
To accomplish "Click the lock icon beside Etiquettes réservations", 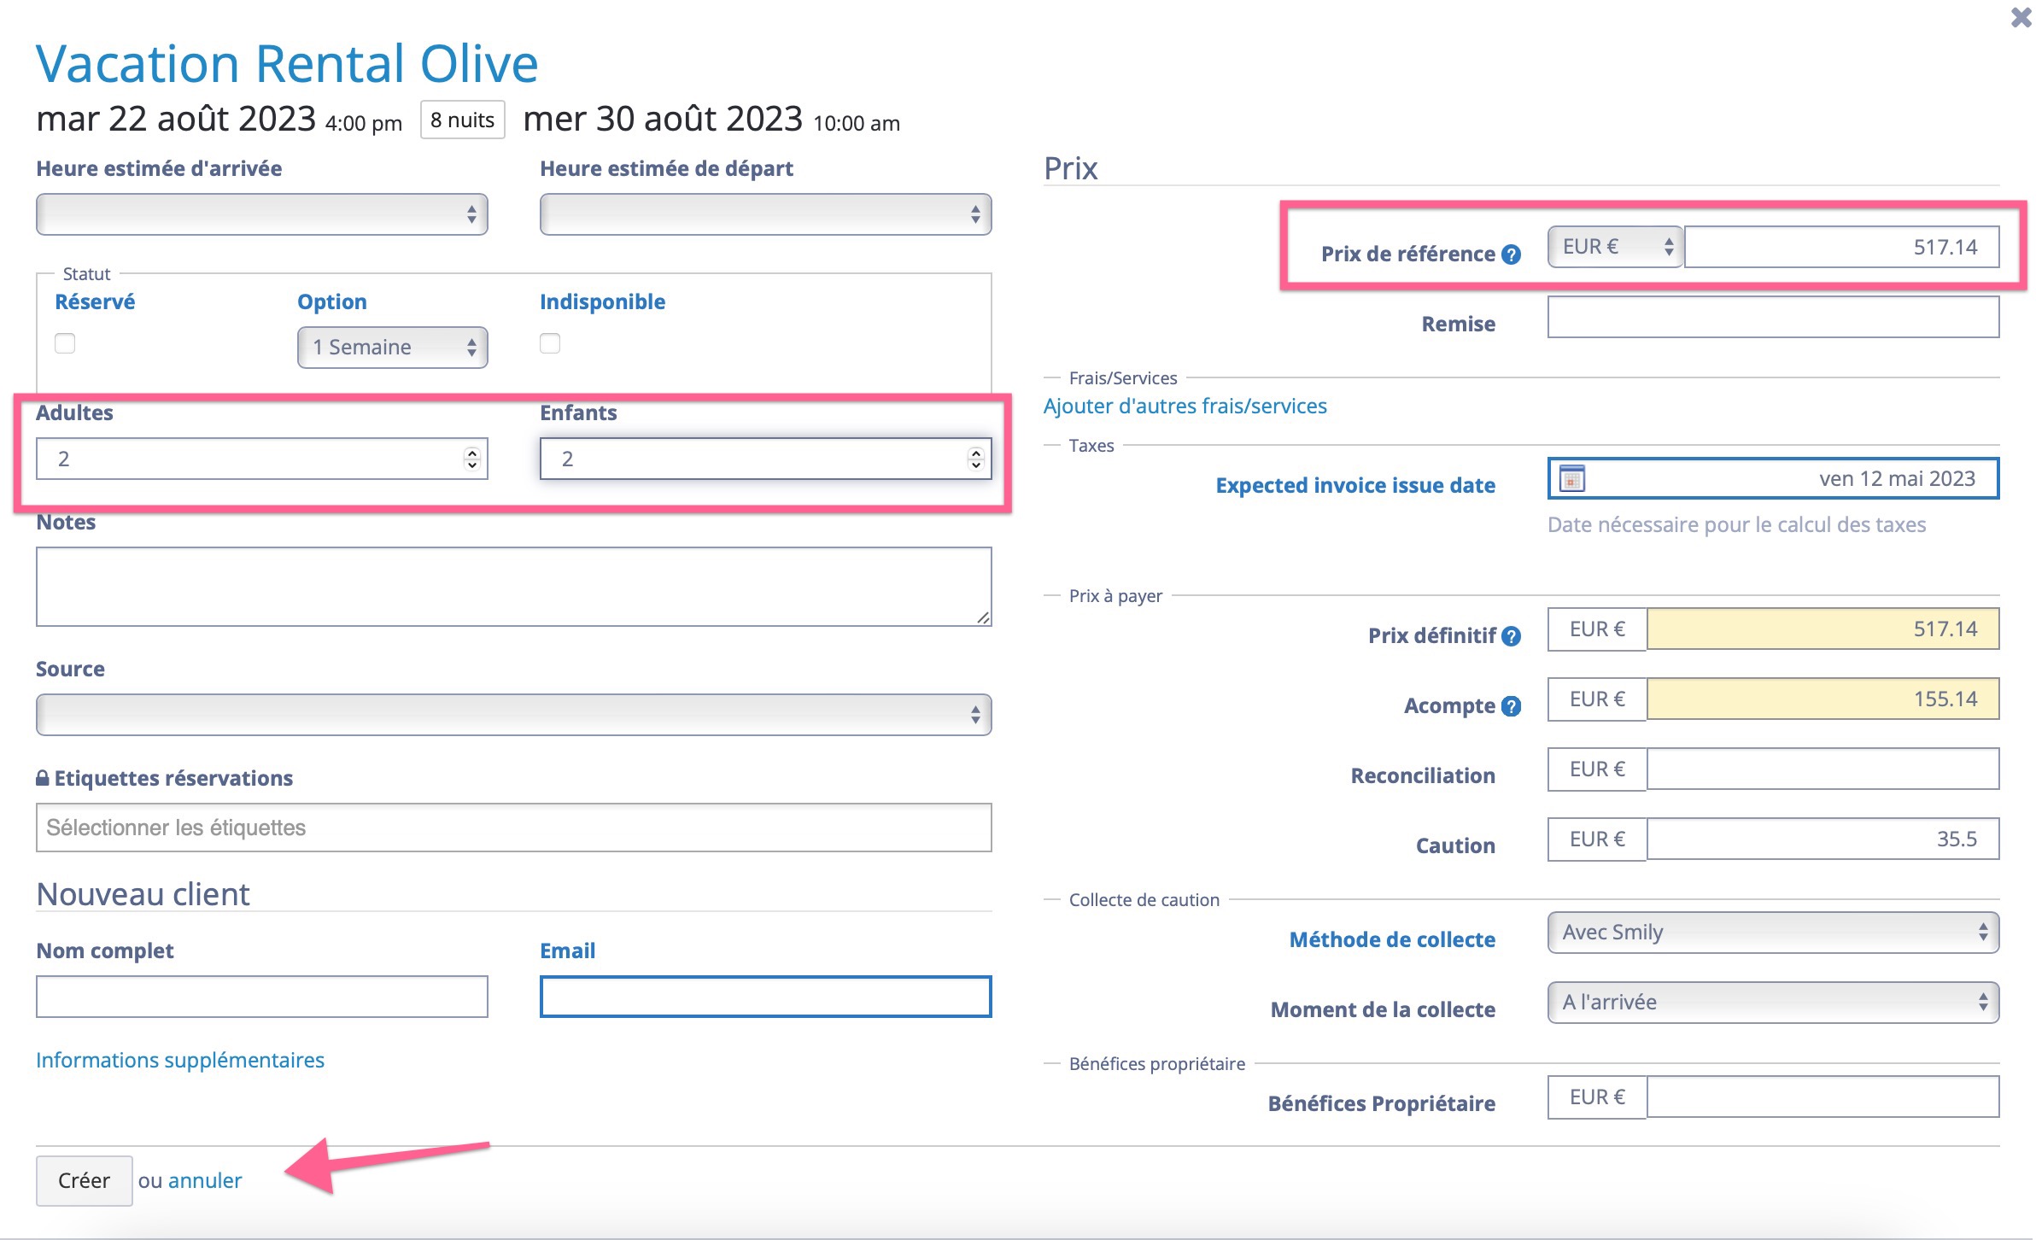I will [x=43, y=778].
